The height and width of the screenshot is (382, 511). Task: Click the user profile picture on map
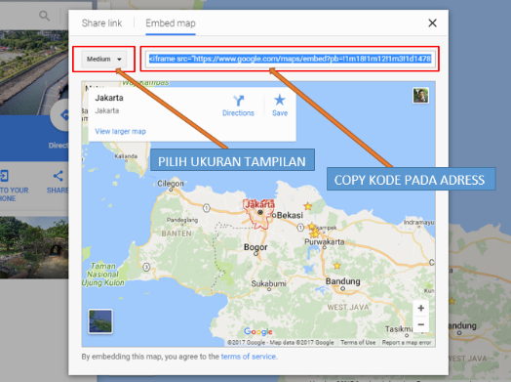point(420,96)
